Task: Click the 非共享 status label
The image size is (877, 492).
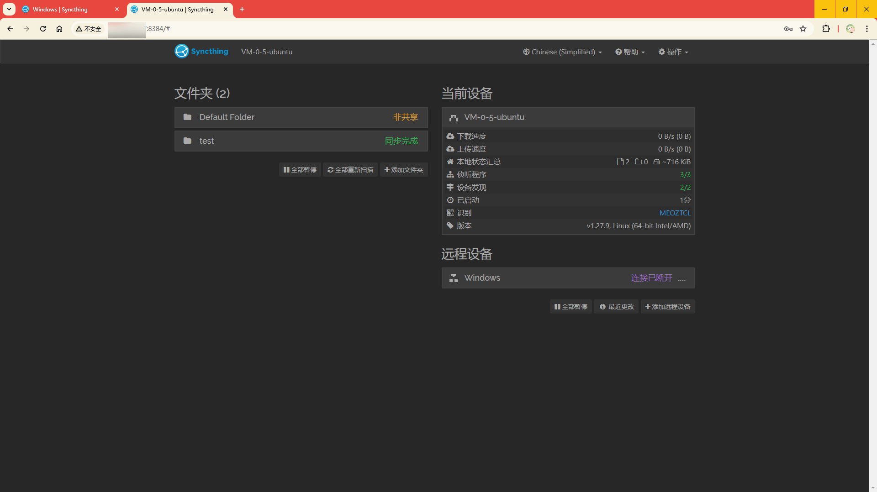Action: point(406,117)
